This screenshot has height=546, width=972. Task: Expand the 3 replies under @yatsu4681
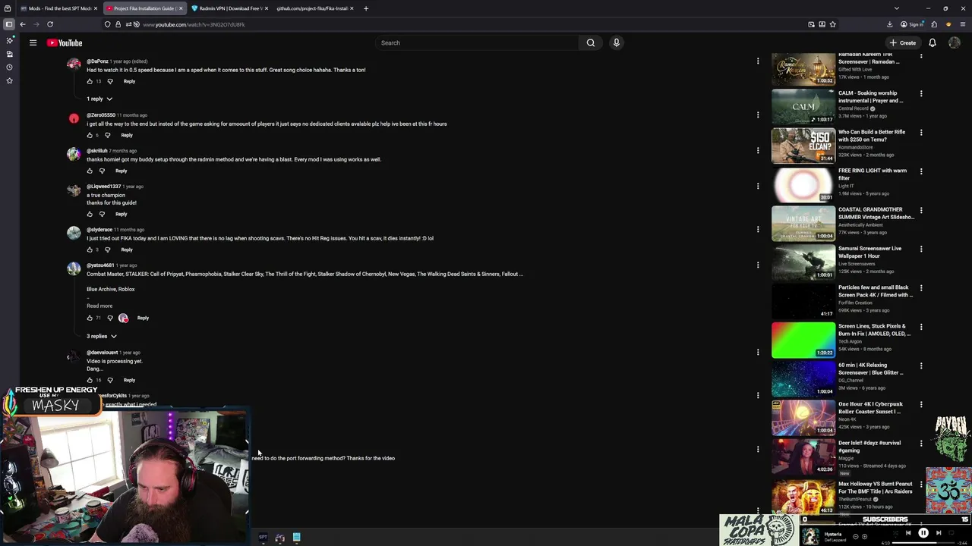102,336
